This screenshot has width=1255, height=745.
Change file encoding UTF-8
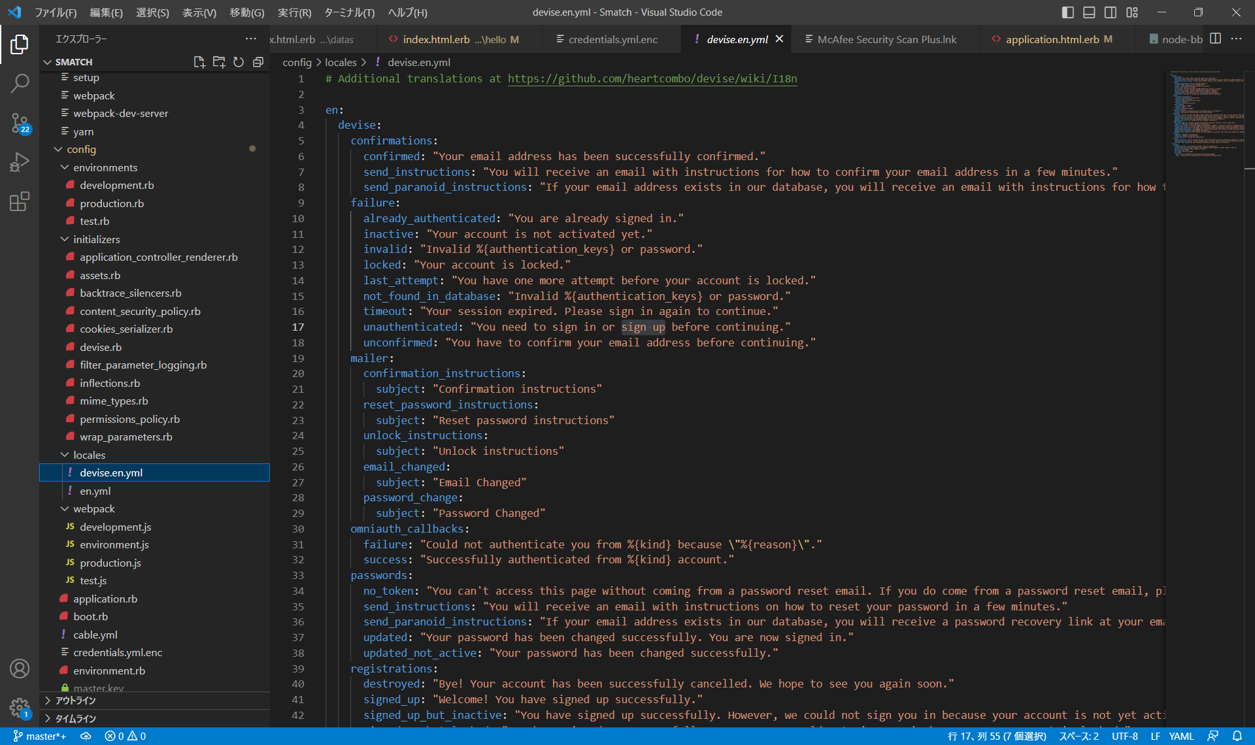pos(1124,737)
